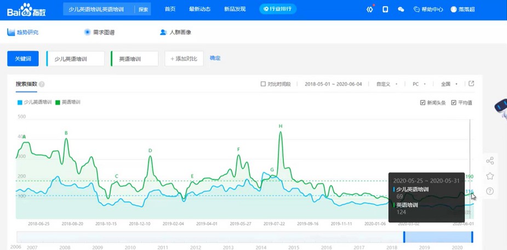Expand the 全国 region dropdown
507x250 pixels.
click(x=449, y=84)
